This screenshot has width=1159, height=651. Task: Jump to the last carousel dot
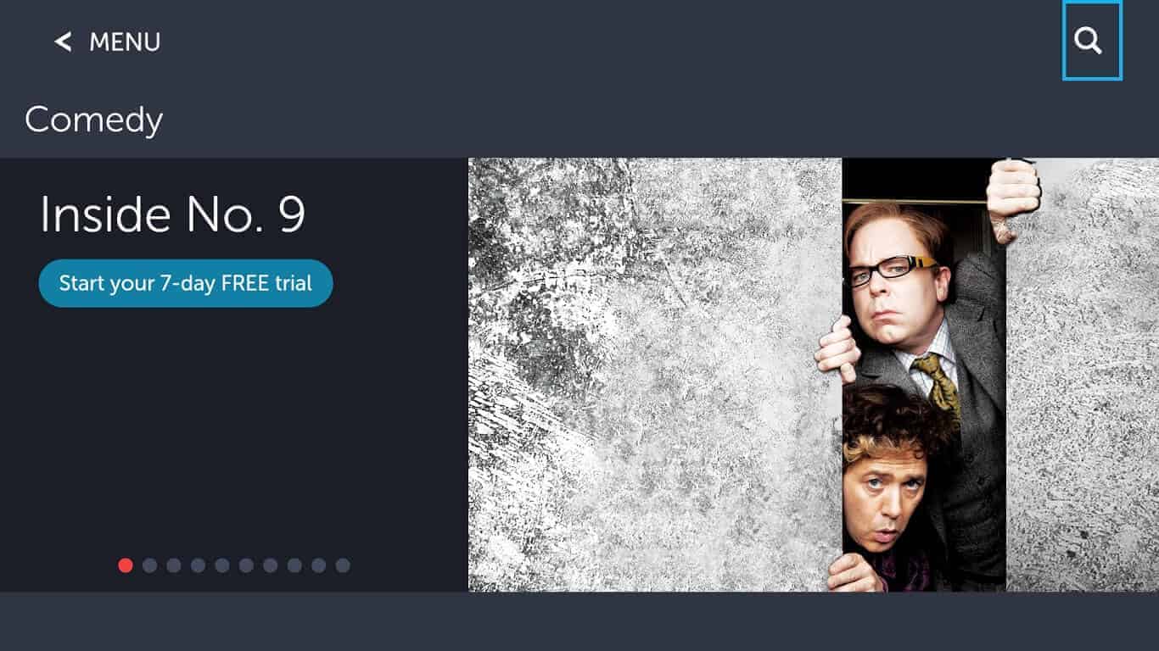[x=343, y=565]
